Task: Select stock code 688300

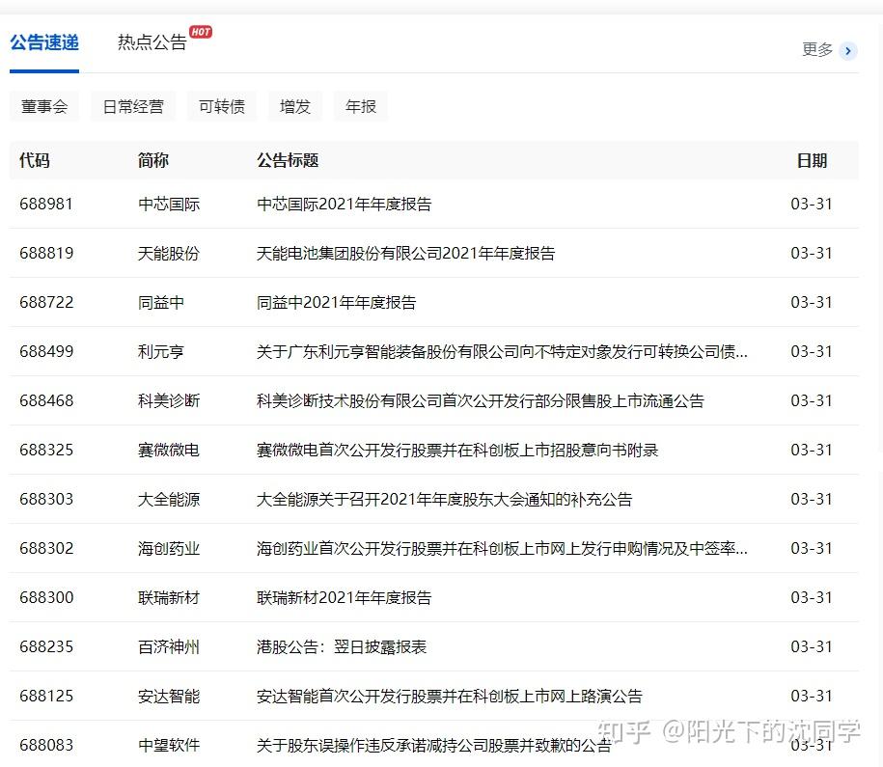Action: click(46, 597)
